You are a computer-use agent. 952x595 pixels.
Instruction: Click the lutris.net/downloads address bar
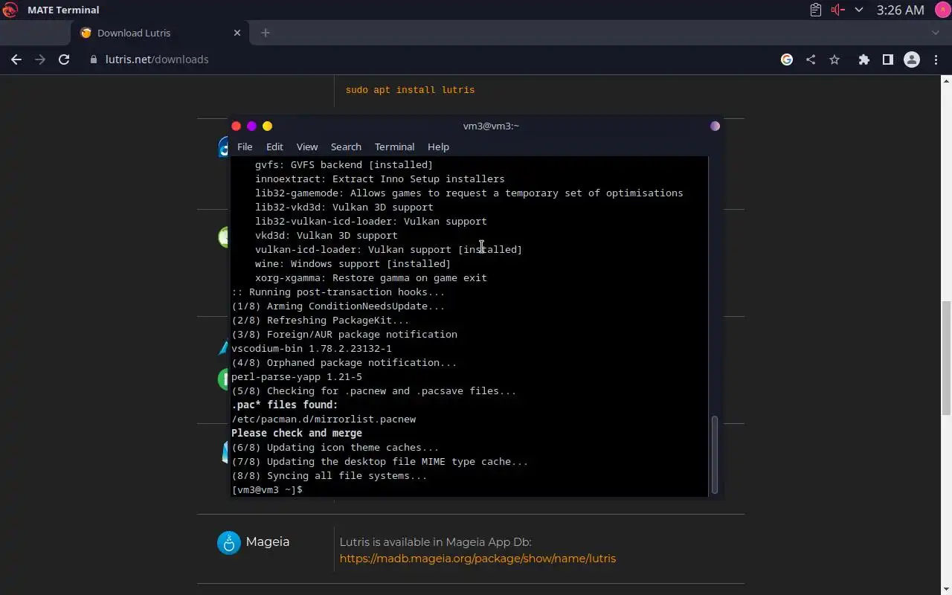(157, 59)
